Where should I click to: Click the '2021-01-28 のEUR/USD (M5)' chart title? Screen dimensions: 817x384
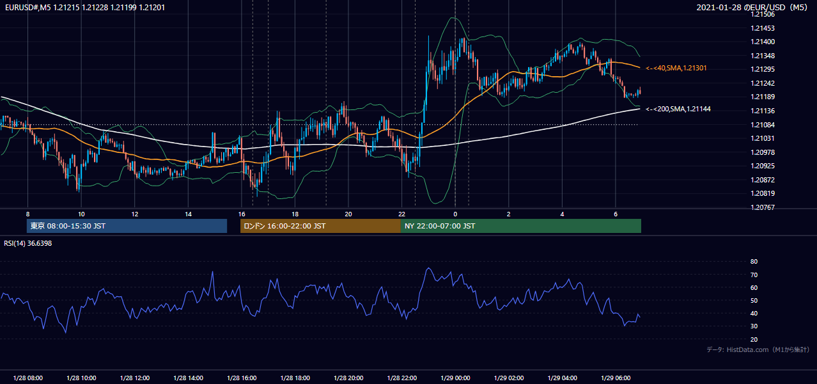pos(752,7)
